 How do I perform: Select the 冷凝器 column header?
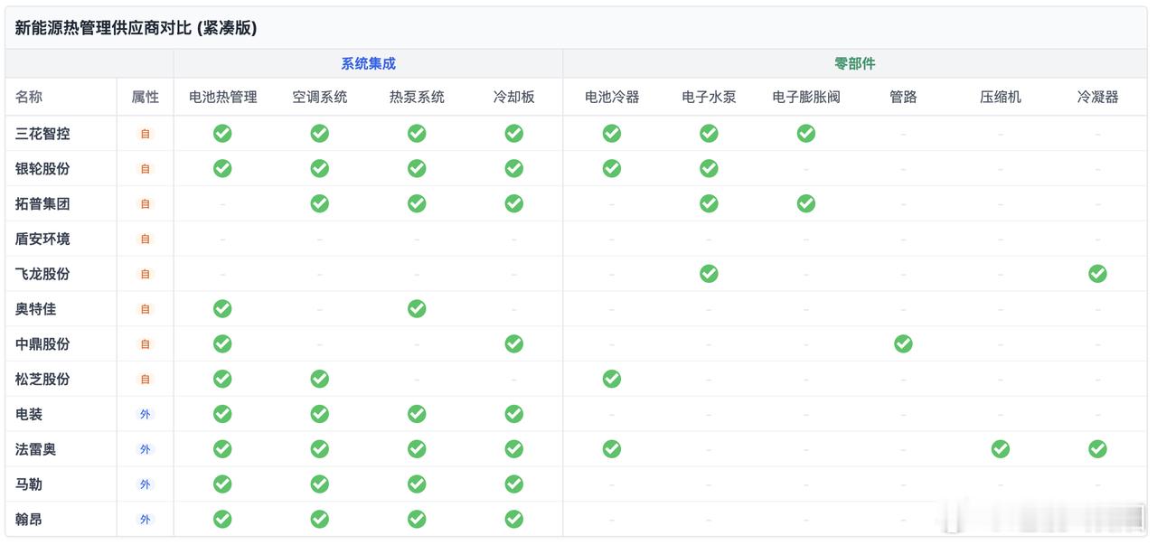pos(1098,97)
